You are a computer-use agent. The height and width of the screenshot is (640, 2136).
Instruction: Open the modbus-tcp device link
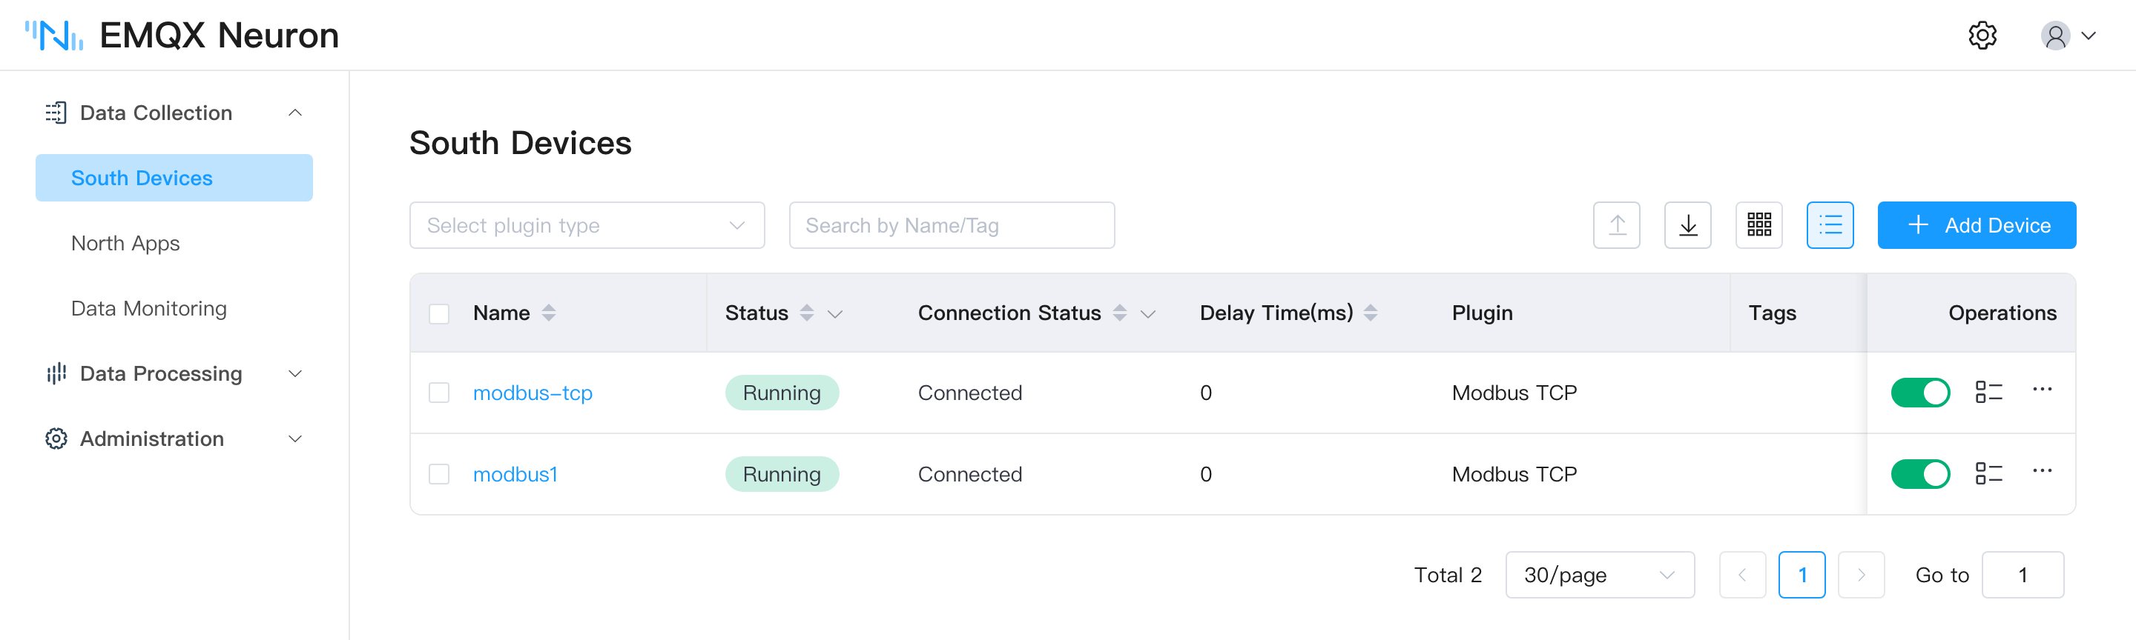pyautogui.click(x=533, y=393)
